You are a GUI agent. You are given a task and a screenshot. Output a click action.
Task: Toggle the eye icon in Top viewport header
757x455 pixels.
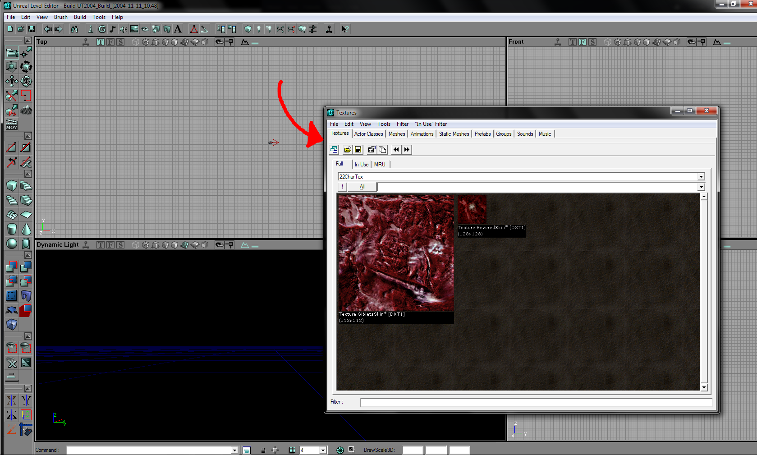click(219, 42)
